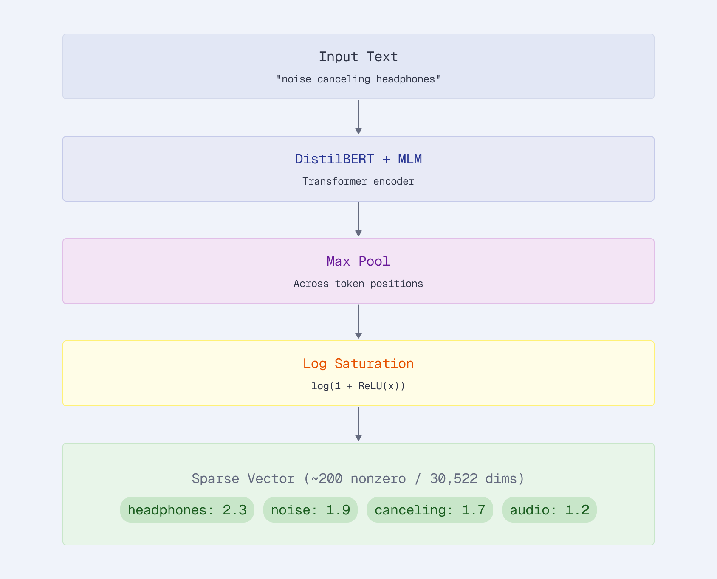Select the headphones: 2.3 token chip
Image resolution: width=717 pixels, height=579 pixels.
coord(187,510)
